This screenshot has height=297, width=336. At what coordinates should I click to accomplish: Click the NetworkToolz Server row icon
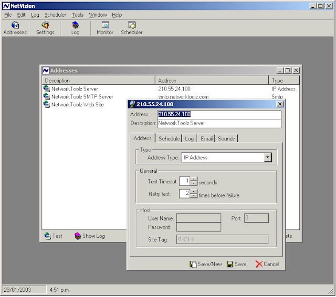pyautogui.click(x=47, y=89)
